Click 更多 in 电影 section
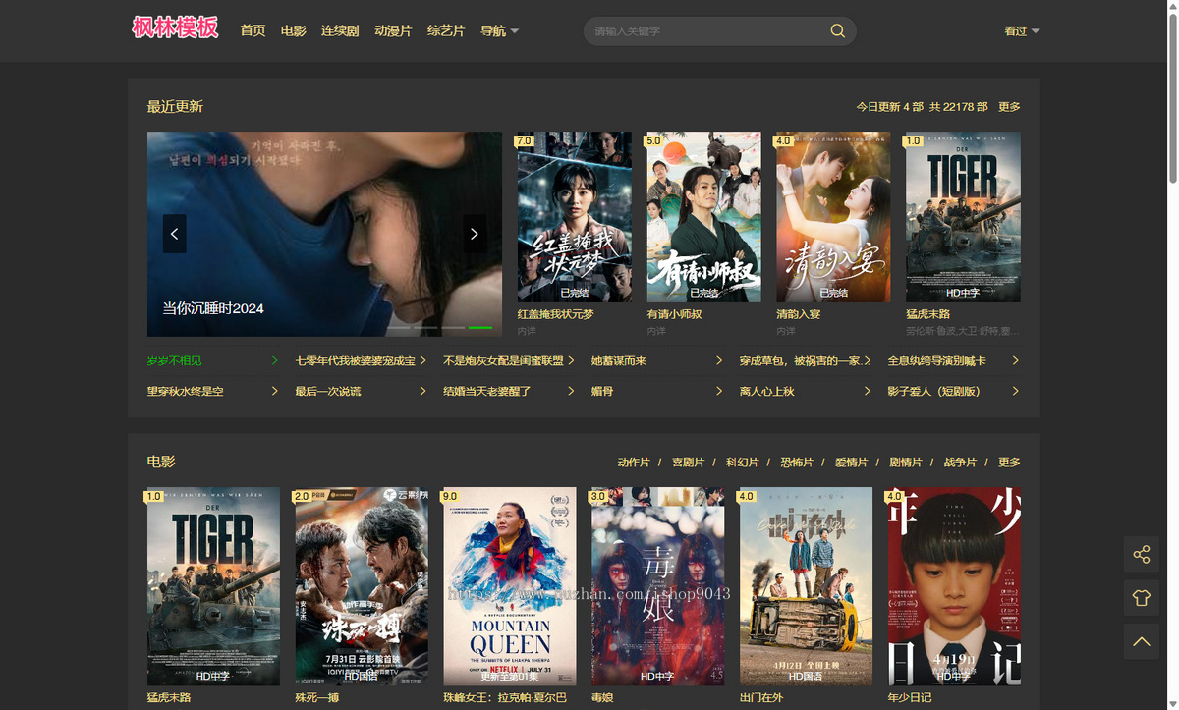This screenshot has height=710, width=1179. pyautogui.click(x=1009, y=463)
